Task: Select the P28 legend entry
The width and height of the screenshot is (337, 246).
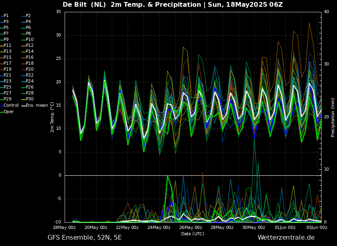Action: [27, 93]
